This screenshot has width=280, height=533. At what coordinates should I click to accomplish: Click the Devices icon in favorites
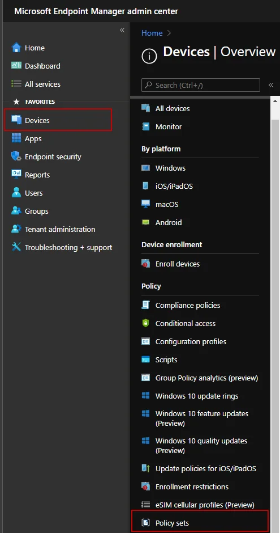(x=16, y=120)
